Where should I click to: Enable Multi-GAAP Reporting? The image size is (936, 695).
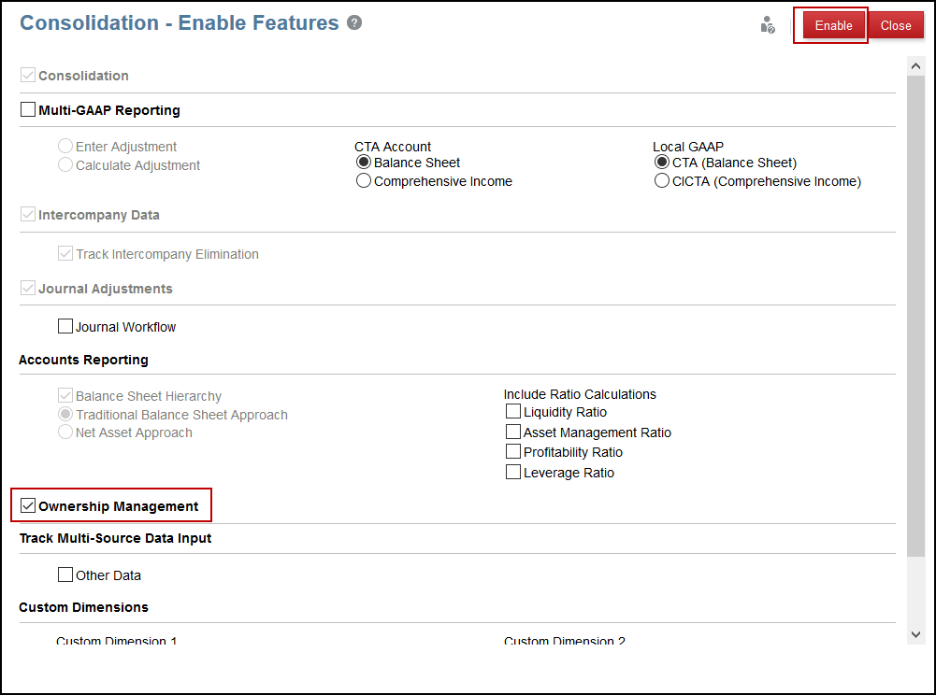(28, 109)
